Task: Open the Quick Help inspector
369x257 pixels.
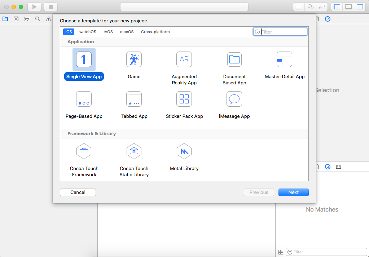Action: [x=328, y=19]
